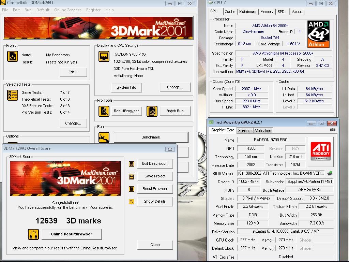
Task: Start the Benchmark button in Run section
Action: (x=151, y=137)
